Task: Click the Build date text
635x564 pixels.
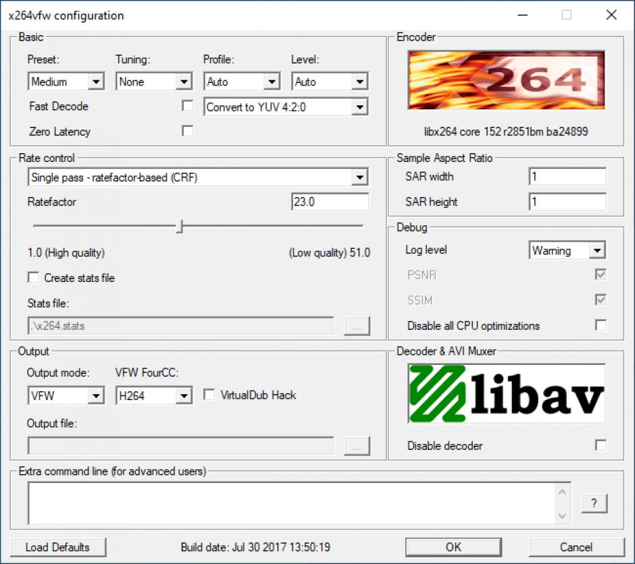Action: (x=255, y=547)
